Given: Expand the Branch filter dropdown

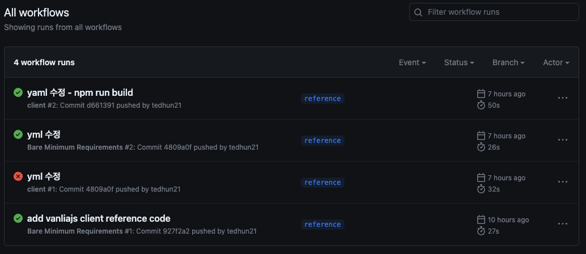Looking at the screenshot, I should tap(508, 62).
